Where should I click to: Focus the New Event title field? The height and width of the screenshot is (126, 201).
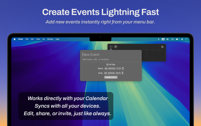click(111, 55)
